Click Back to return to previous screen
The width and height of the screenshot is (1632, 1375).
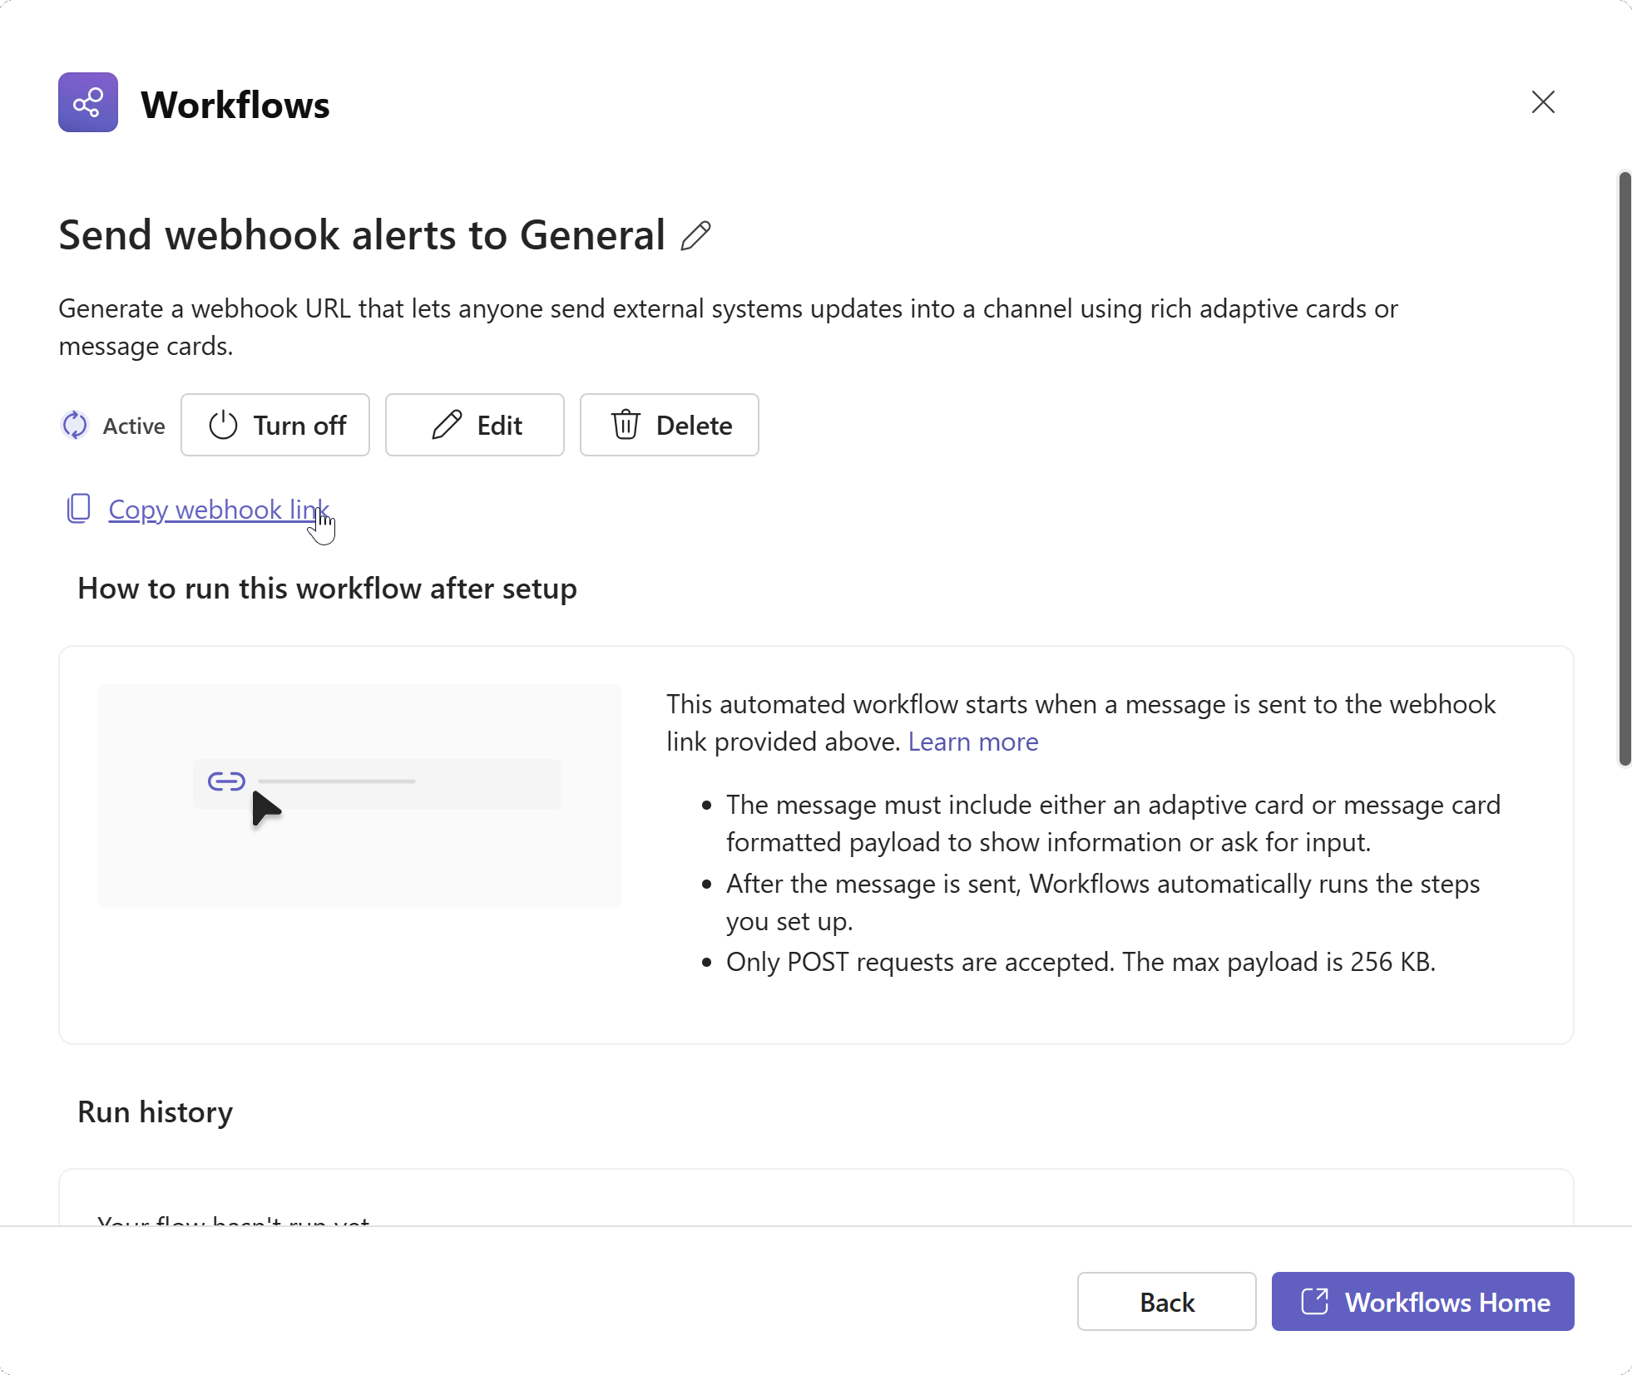(x=1167, y=1301)
